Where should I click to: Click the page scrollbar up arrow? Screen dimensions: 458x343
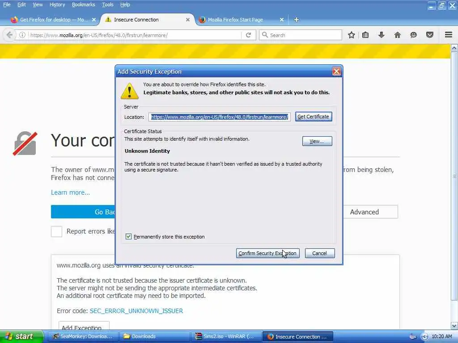tap(454, 48)
